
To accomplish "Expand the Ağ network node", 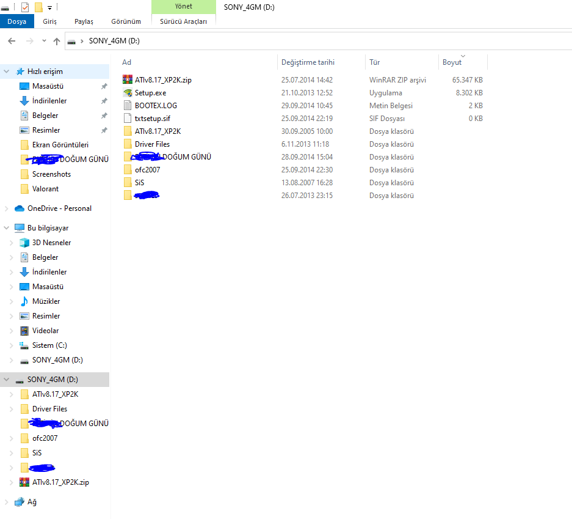I will coord(7,502).
